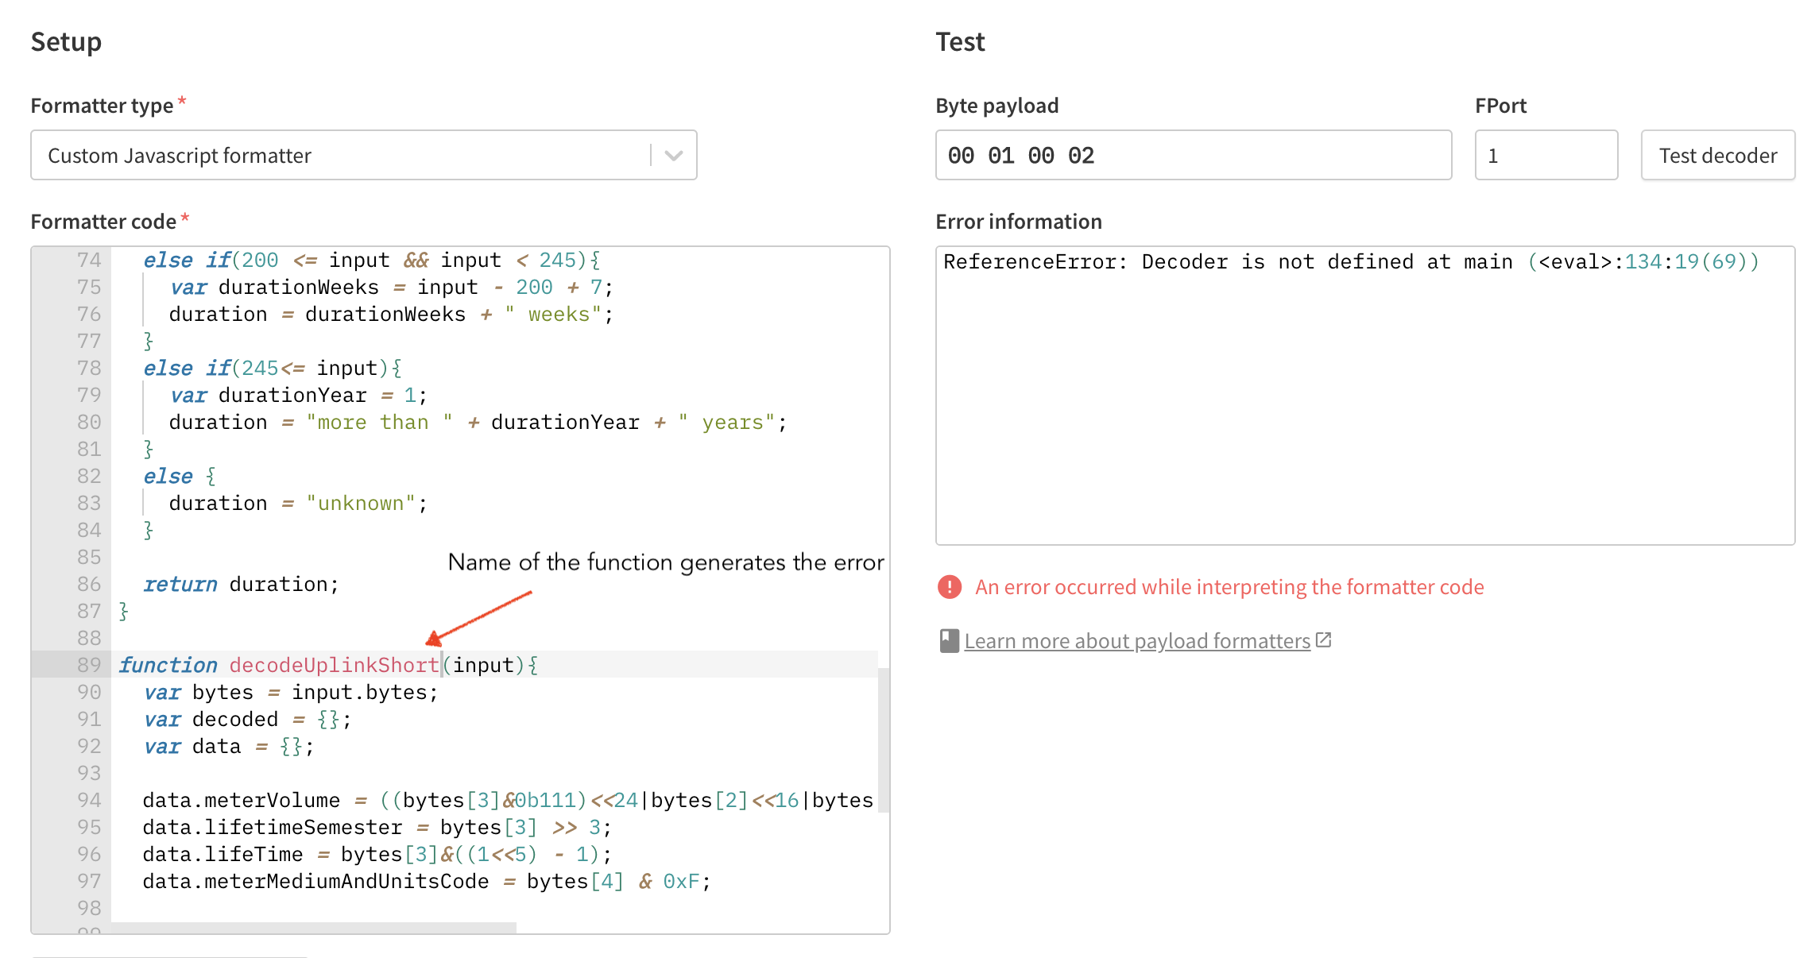Click line number 89 in gutter

click(89, 665)
